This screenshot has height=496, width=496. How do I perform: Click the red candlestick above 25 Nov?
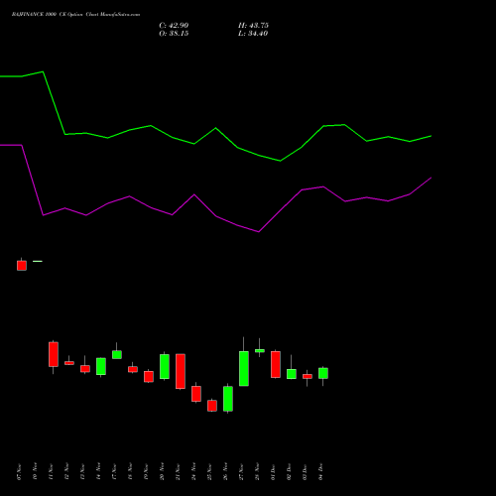[x=212, y=406]
